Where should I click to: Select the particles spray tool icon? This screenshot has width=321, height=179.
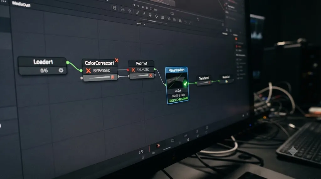click(x=129, y=11)
